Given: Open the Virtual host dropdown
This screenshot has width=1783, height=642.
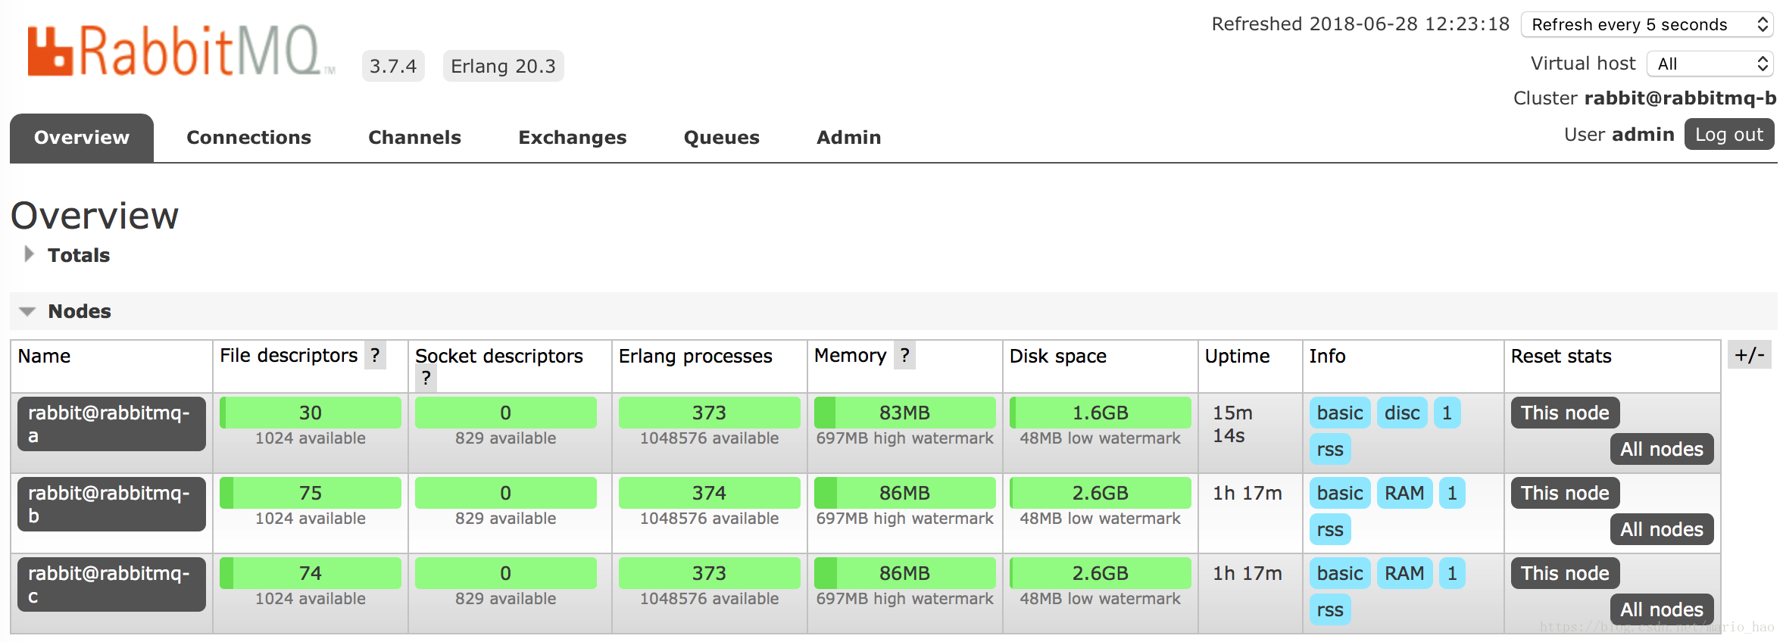Looking at the screenshot, I should (1710, 64).
